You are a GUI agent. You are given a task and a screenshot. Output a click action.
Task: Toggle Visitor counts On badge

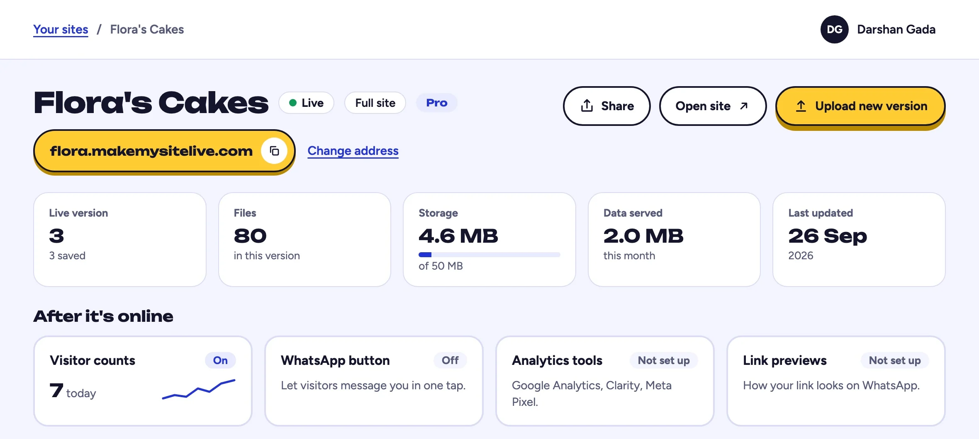[220, 360]
